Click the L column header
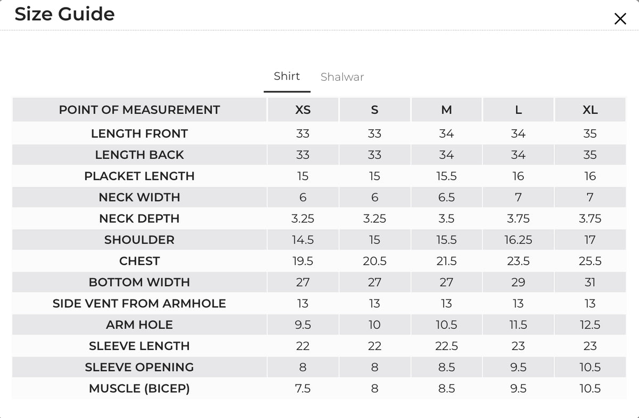Screen dimensions: 639x418 pos(518,110)
